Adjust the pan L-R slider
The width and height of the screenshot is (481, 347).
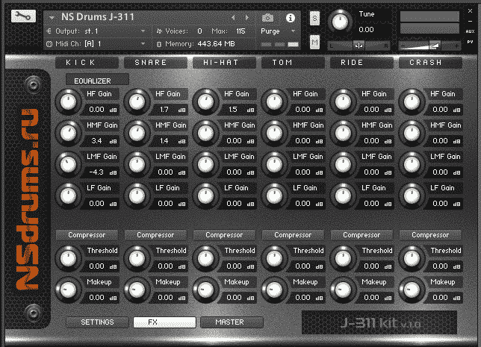(x=359, y=46)
